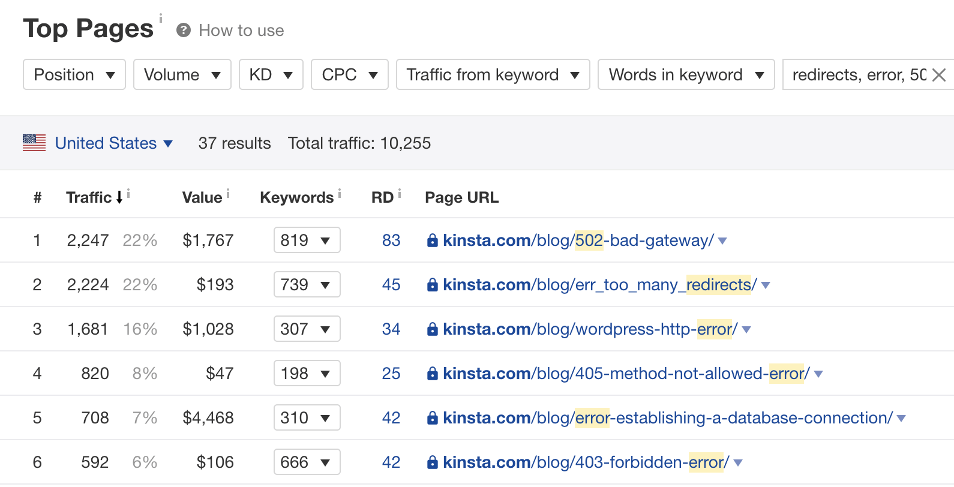Click info icon next to Keywords header
954x487 pixels.
[x=340, y=193]
